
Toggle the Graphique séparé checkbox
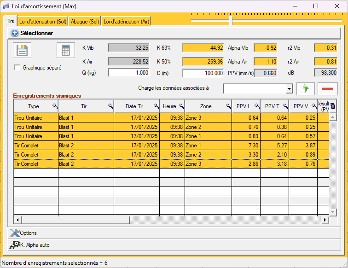[17, 68]
